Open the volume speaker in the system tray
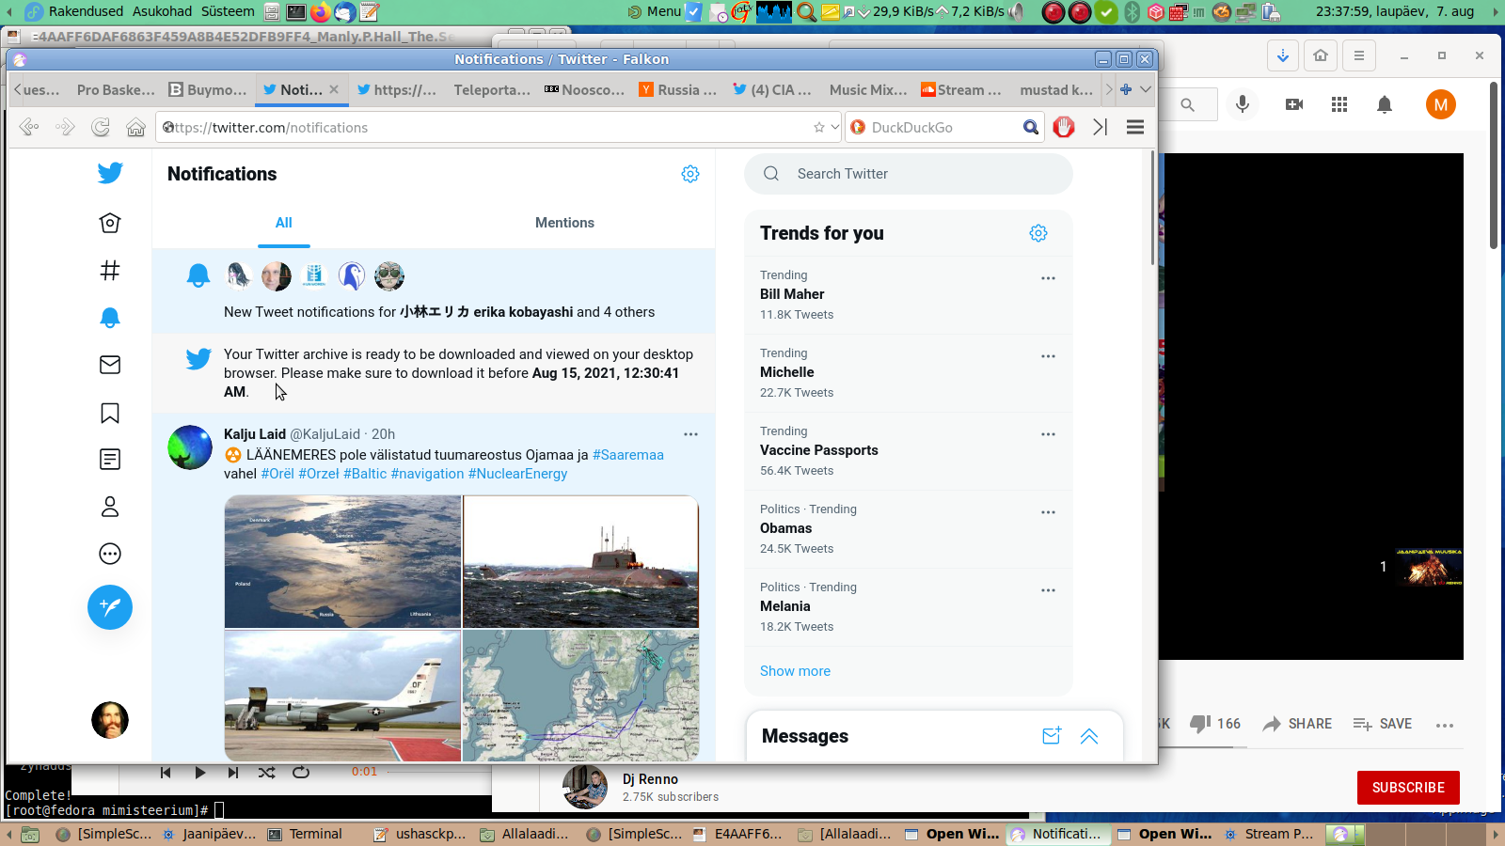The height and width of the screenshot is (846, 1505). (x=1017, y=11)
